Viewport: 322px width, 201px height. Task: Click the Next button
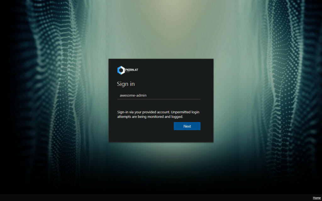point(187,126)
